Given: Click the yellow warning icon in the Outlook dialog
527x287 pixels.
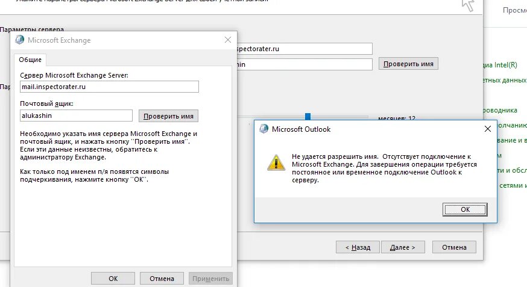Looking at the screenshot, I should pyautogui.click(x=276, y=162).
